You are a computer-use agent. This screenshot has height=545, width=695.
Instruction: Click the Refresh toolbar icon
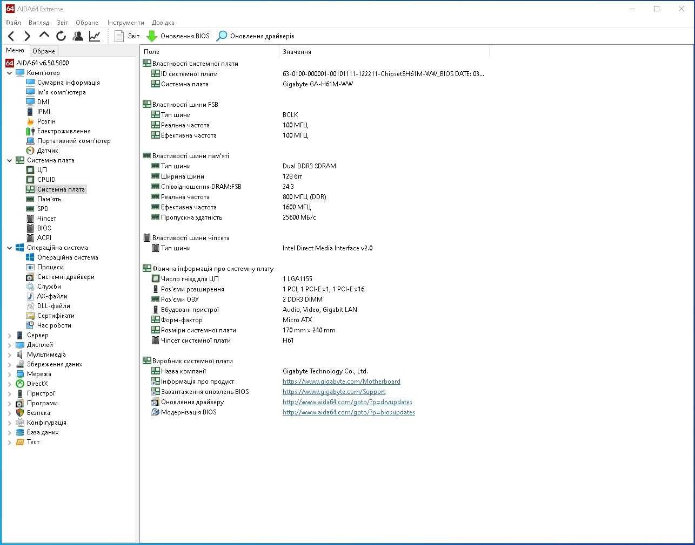(61, 36)
